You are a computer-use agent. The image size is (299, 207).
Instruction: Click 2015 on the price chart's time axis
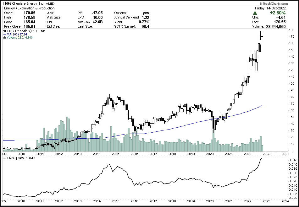116,154
